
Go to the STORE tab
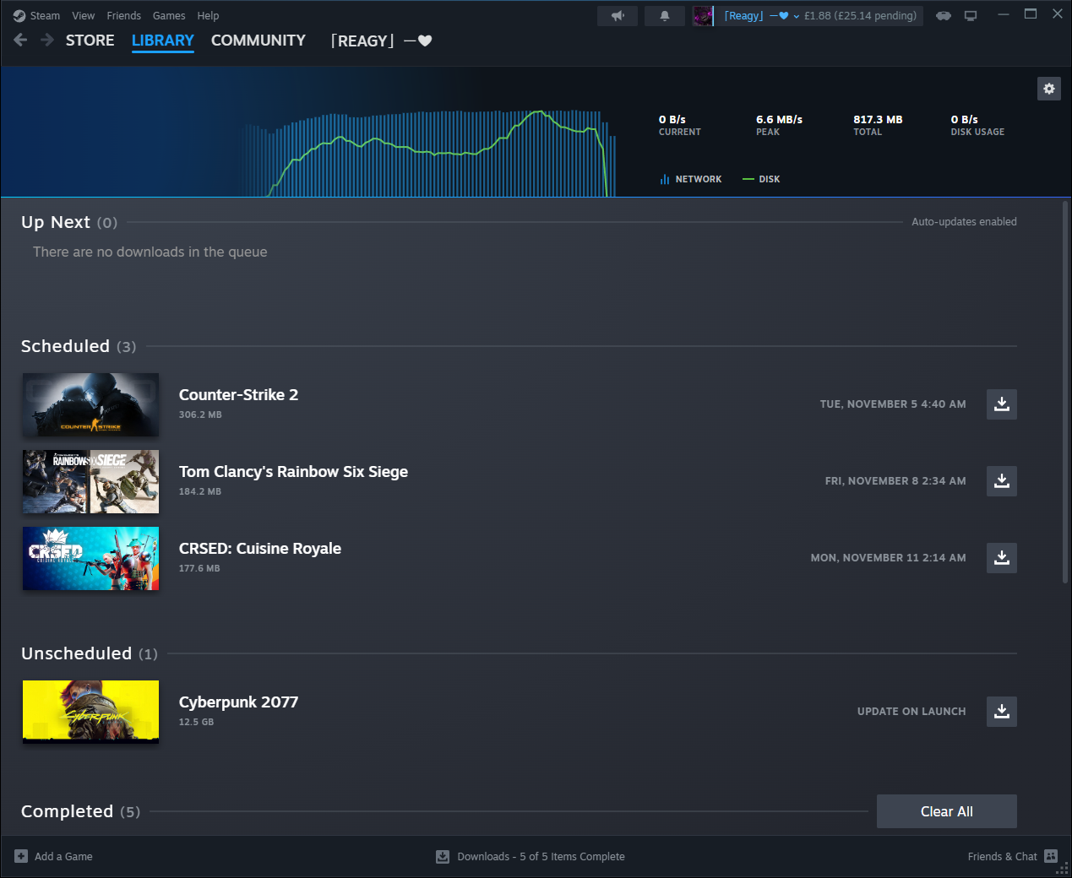tap(90, 41)
